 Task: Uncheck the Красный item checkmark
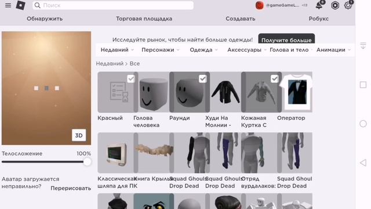[131, 79]
